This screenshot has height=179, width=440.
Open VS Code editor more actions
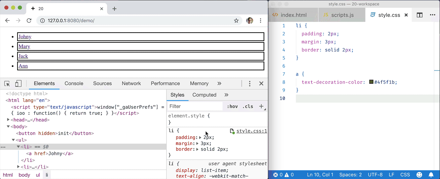tap(433, 15)
